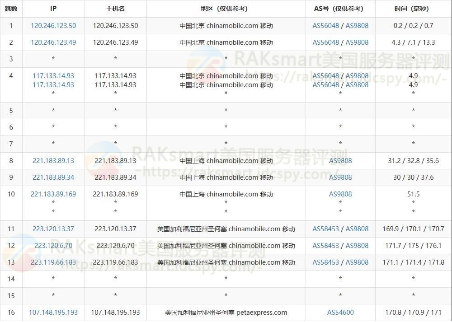Click AS9808 link in hop 12 row
The image size is (452, 322).
click(357, 246)
